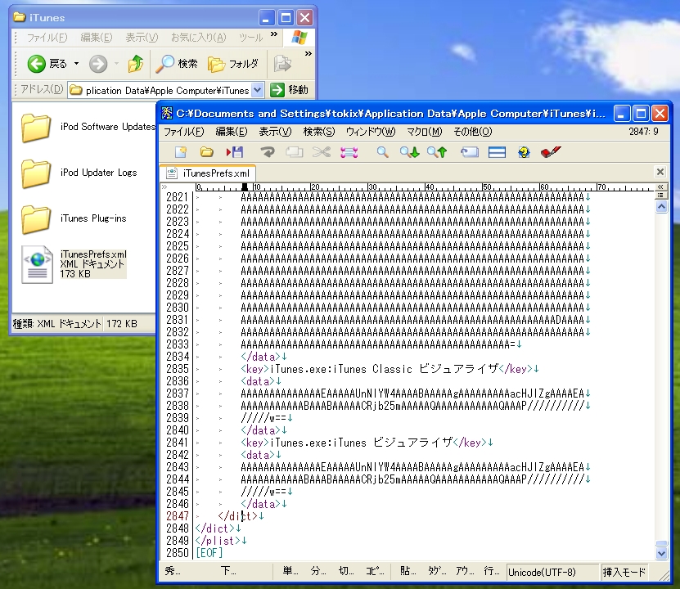The image size is (680, 589).
Task: Open マクロ(M) menu in the editor
Action: 424,132
